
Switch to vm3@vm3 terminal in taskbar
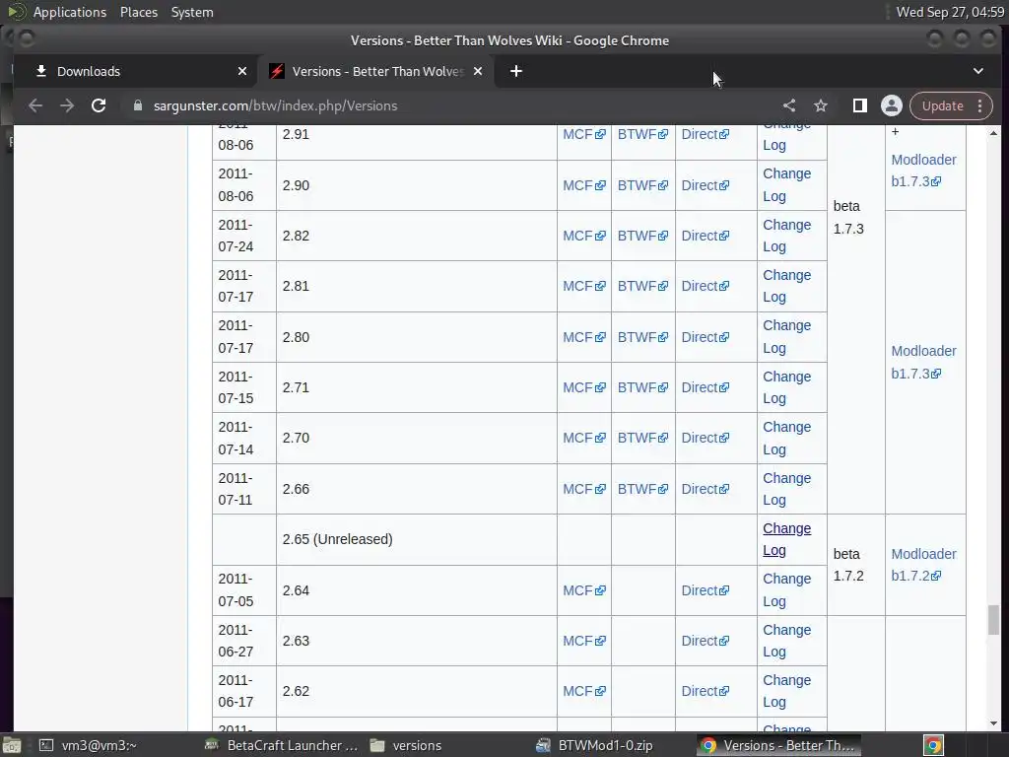pyautogui.click(x=88, y=745)
